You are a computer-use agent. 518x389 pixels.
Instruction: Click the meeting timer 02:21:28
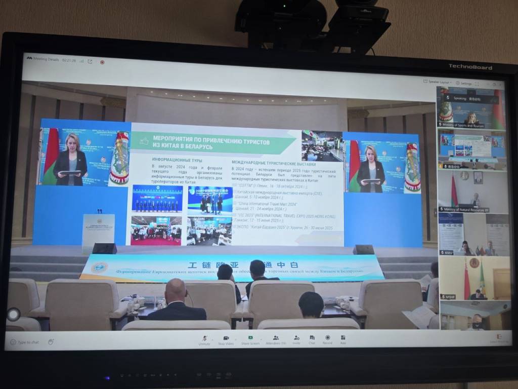coord(69,61)
